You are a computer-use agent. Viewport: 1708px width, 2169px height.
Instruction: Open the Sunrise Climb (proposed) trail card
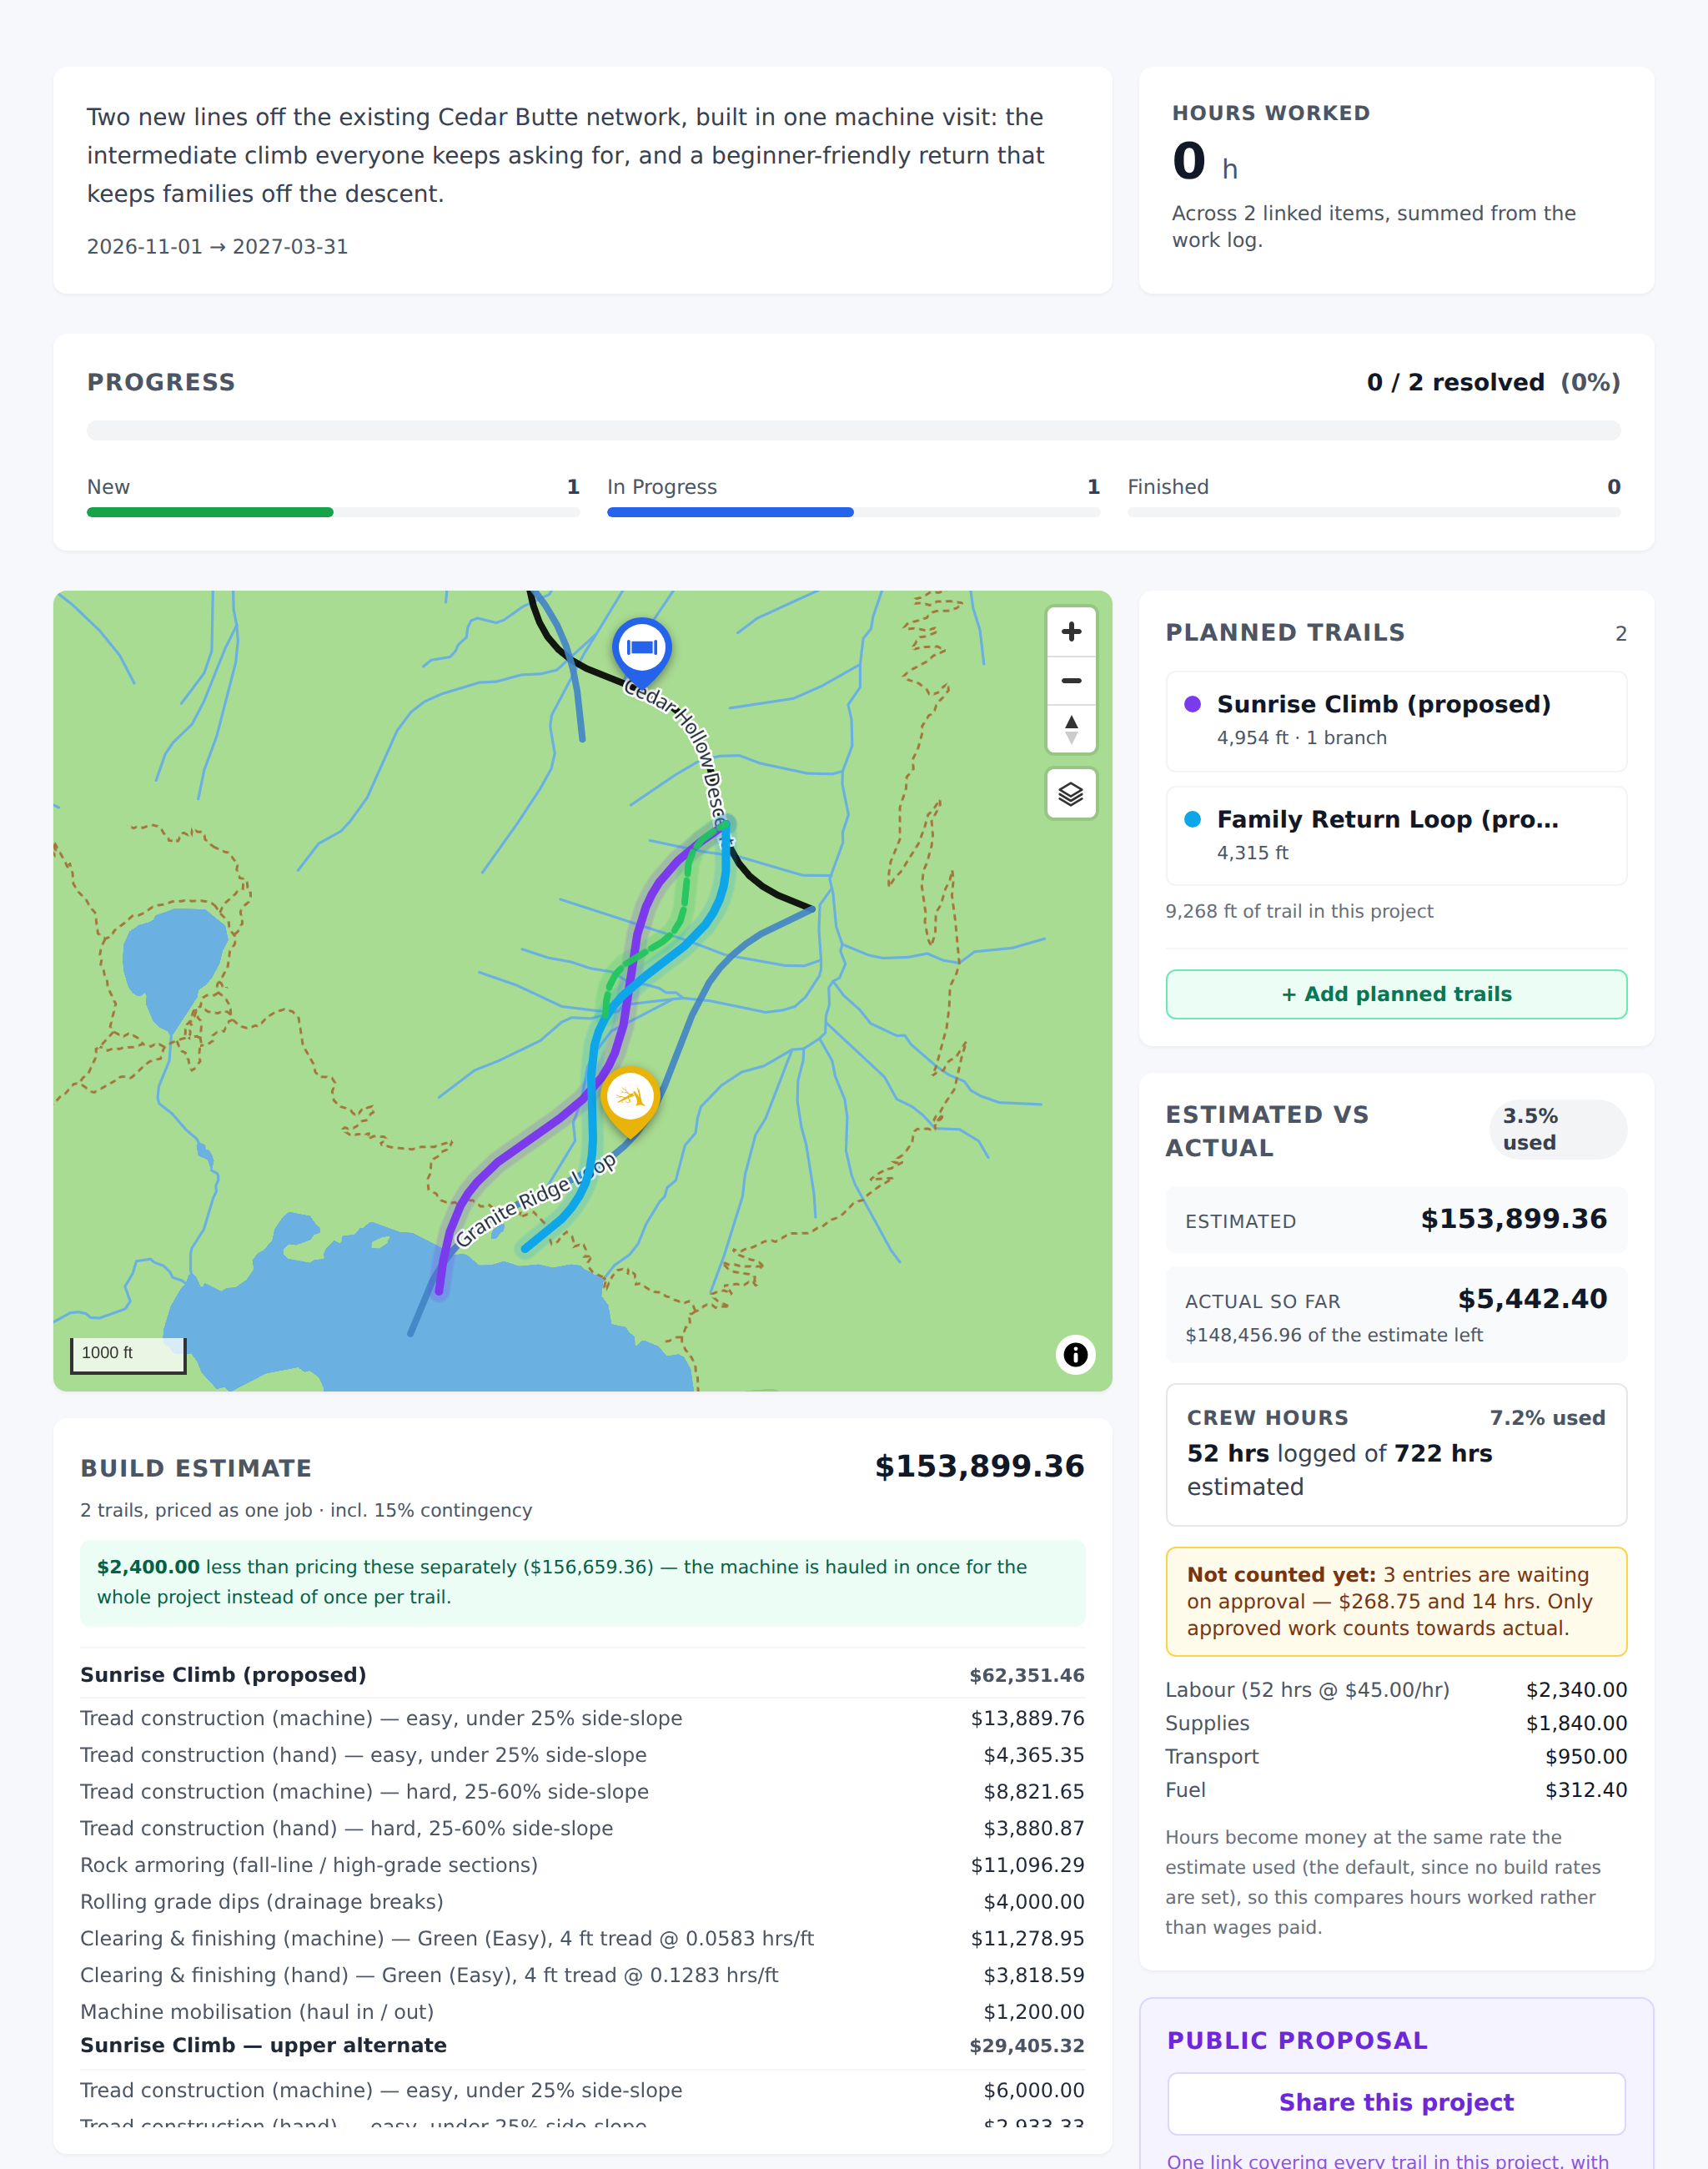1396,722
